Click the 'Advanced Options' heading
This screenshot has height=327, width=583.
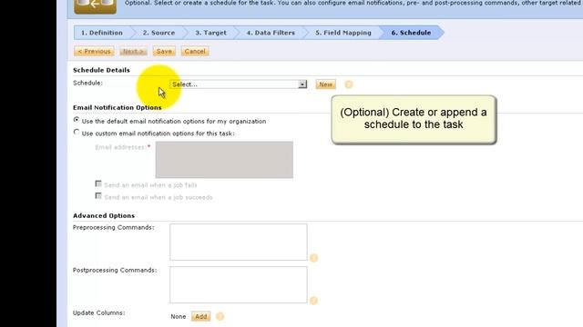point(104,216)
